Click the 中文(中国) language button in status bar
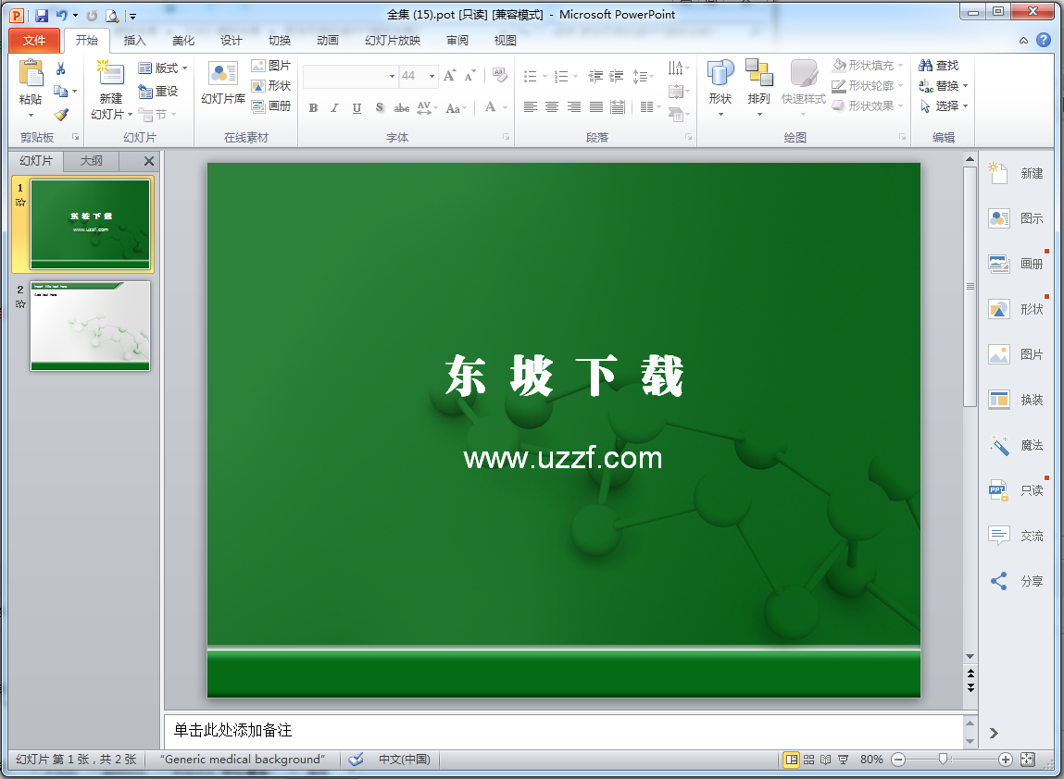 coord(405,760)
